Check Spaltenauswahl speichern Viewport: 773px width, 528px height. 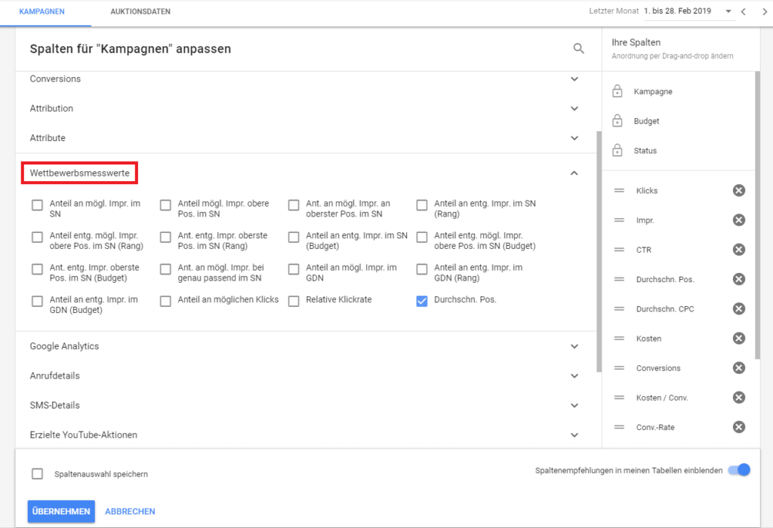[x=38, y=474]
